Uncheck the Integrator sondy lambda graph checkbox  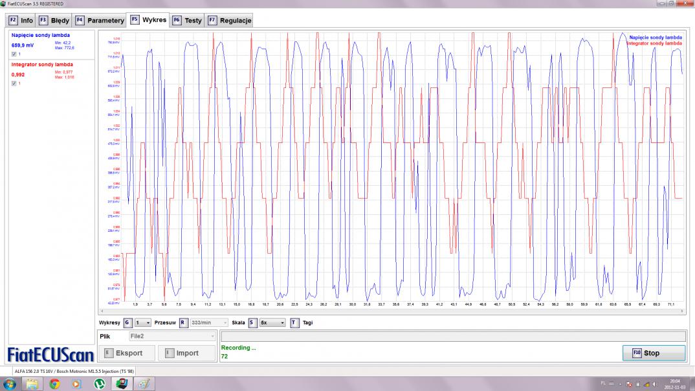14,84
